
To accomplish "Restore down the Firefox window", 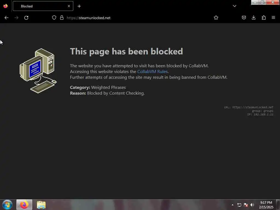I will [262, 2].
